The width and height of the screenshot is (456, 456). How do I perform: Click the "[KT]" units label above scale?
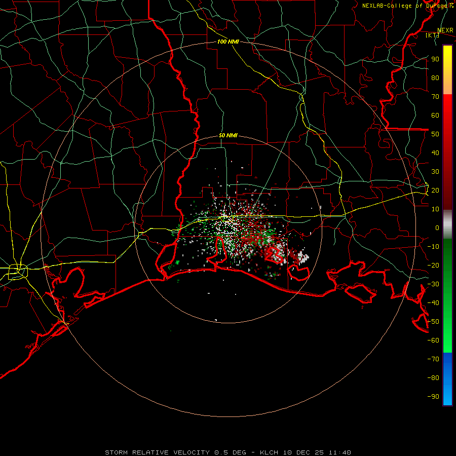click(x=432, y=35)
